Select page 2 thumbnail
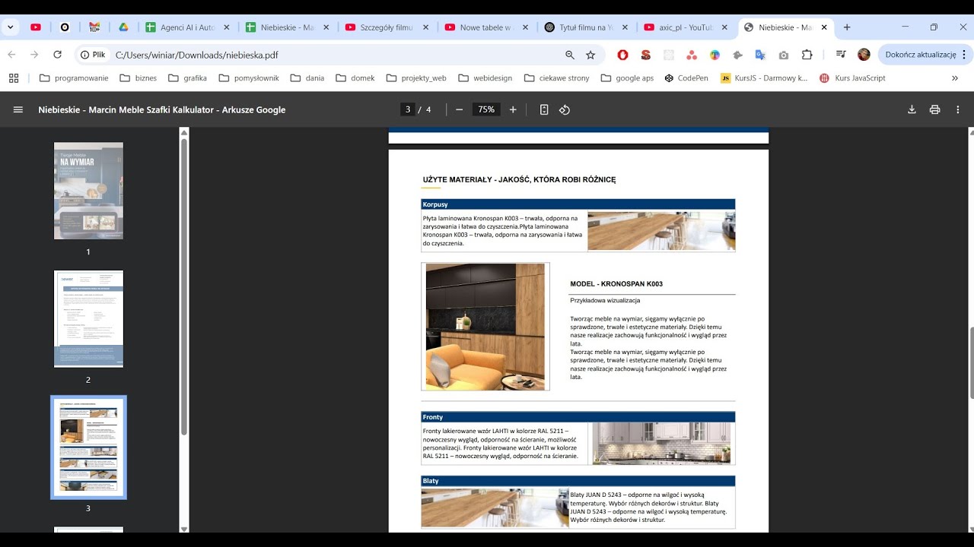This screenshot has height=547, width=974. tap(88, 319)
